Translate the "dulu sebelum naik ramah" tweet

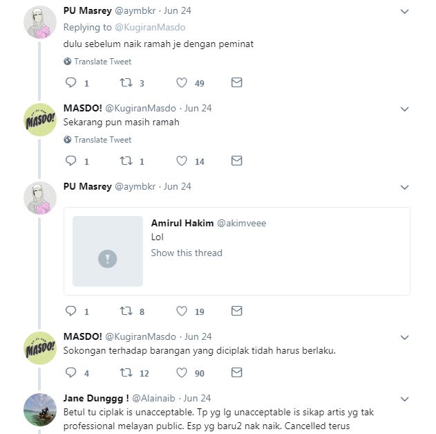(102, 62)
